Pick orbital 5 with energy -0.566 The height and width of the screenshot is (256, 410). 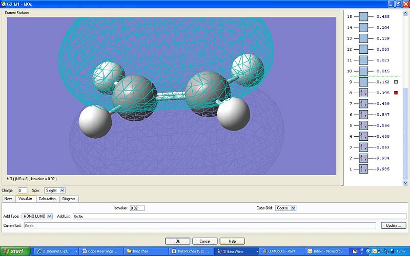[363, 125]
